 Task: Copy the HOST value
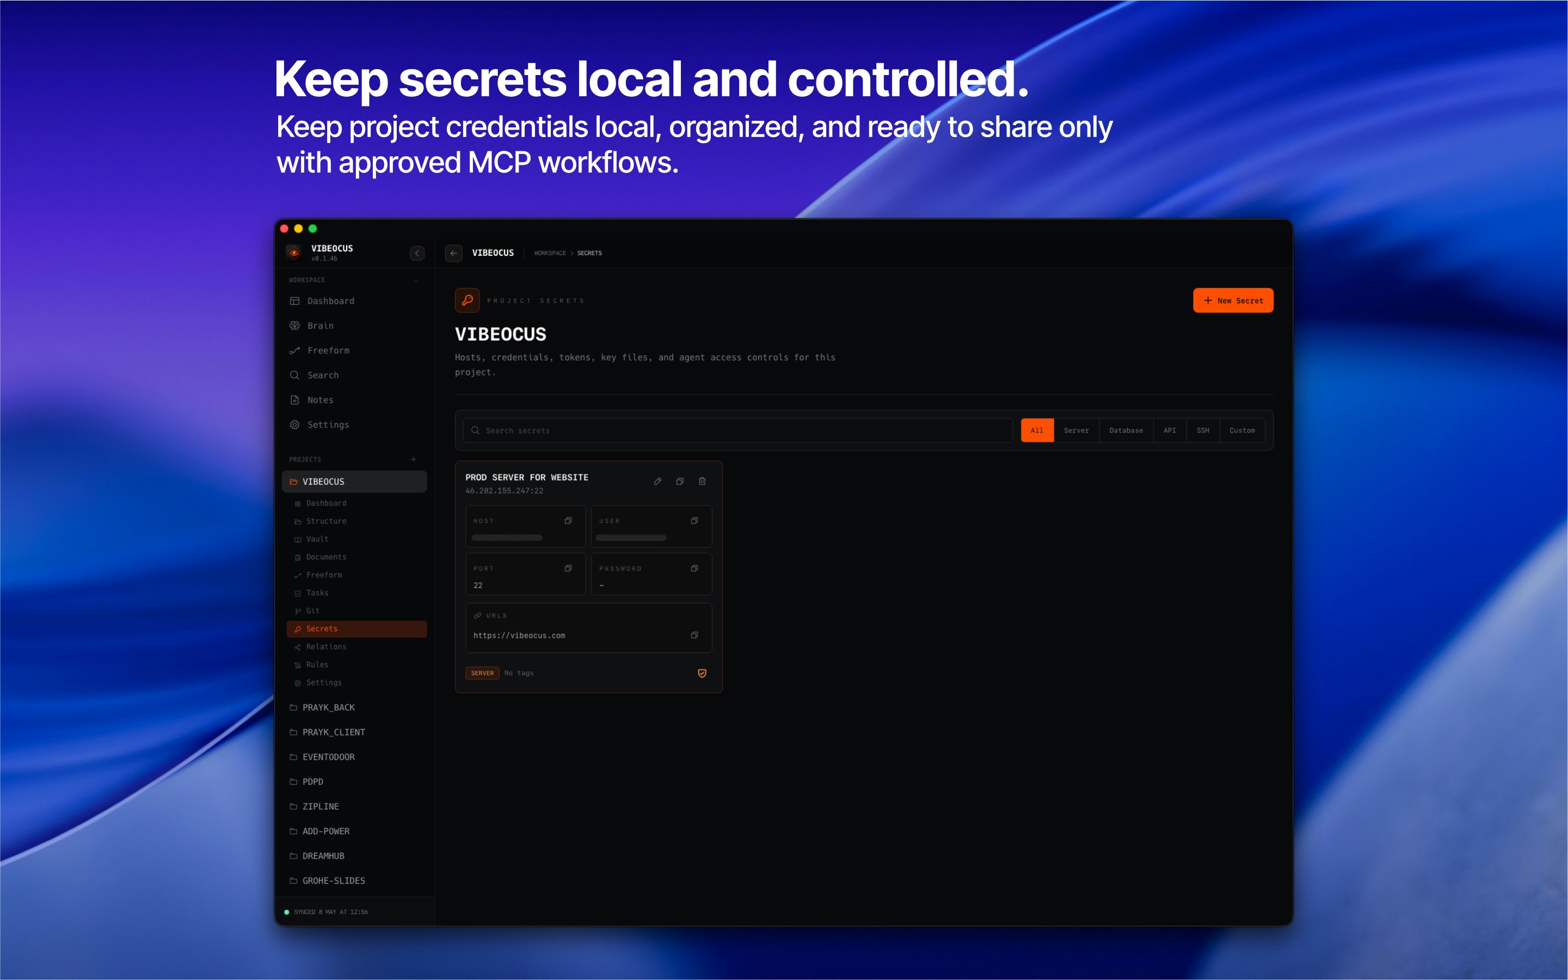[568, 520]
